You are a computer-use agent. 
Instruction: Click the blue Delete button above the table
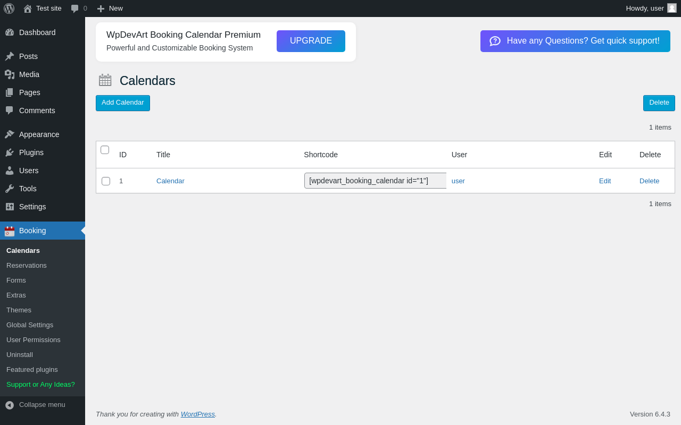(x=659, y=103)
